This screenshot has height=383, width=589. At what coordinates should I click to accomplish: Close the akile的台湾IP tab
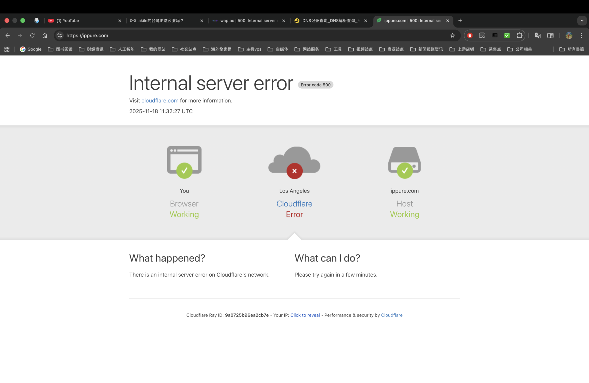(202, 21)
